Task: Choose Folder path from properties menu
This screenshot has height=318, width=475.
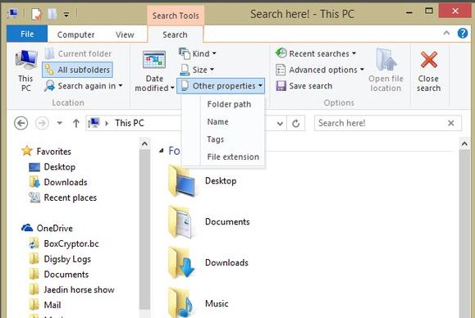Action: (x=229, y=104)
